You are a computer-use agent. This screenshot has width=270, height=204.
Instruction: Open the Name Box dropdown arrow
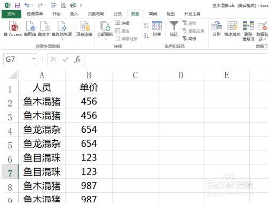click(x=34, y=59)
